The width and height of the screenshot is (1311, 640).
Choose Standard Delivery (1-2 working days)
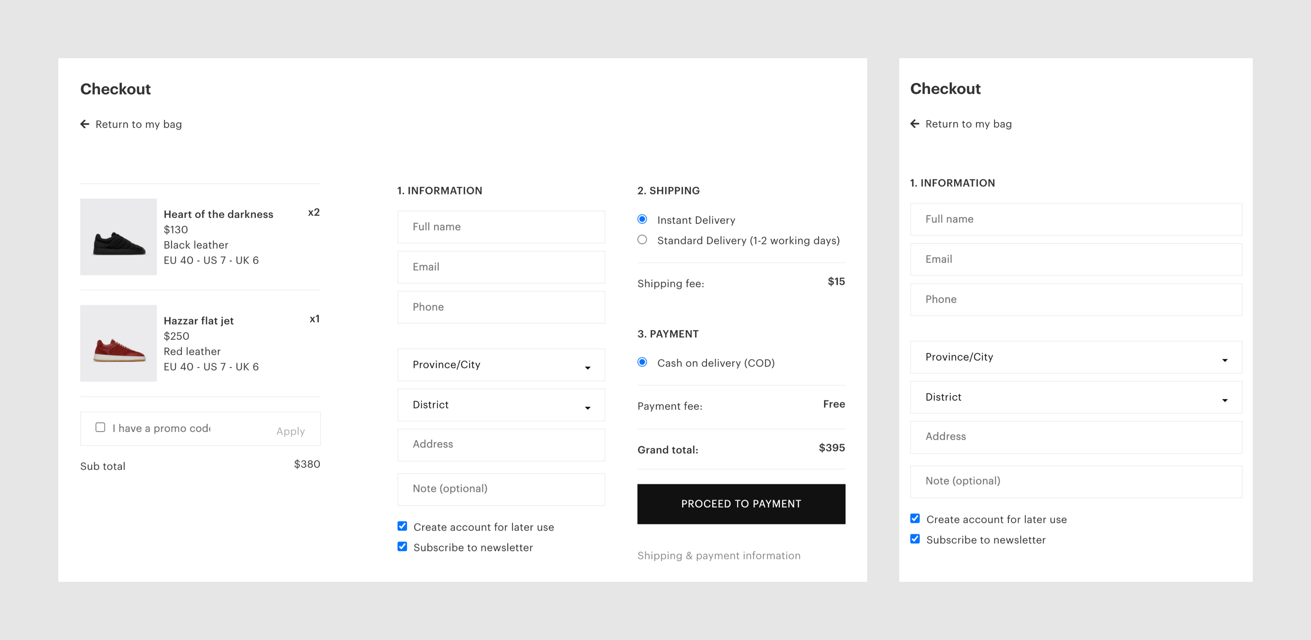coord(642,240)
